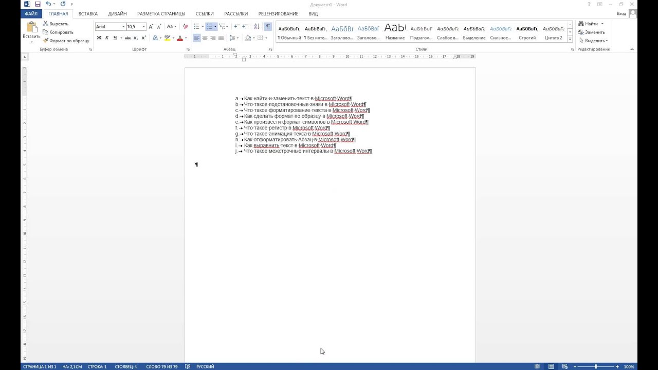The image size is (658, 370).
Task: Open the underline style dropdown arrow
Action: (x=121, y=38)
